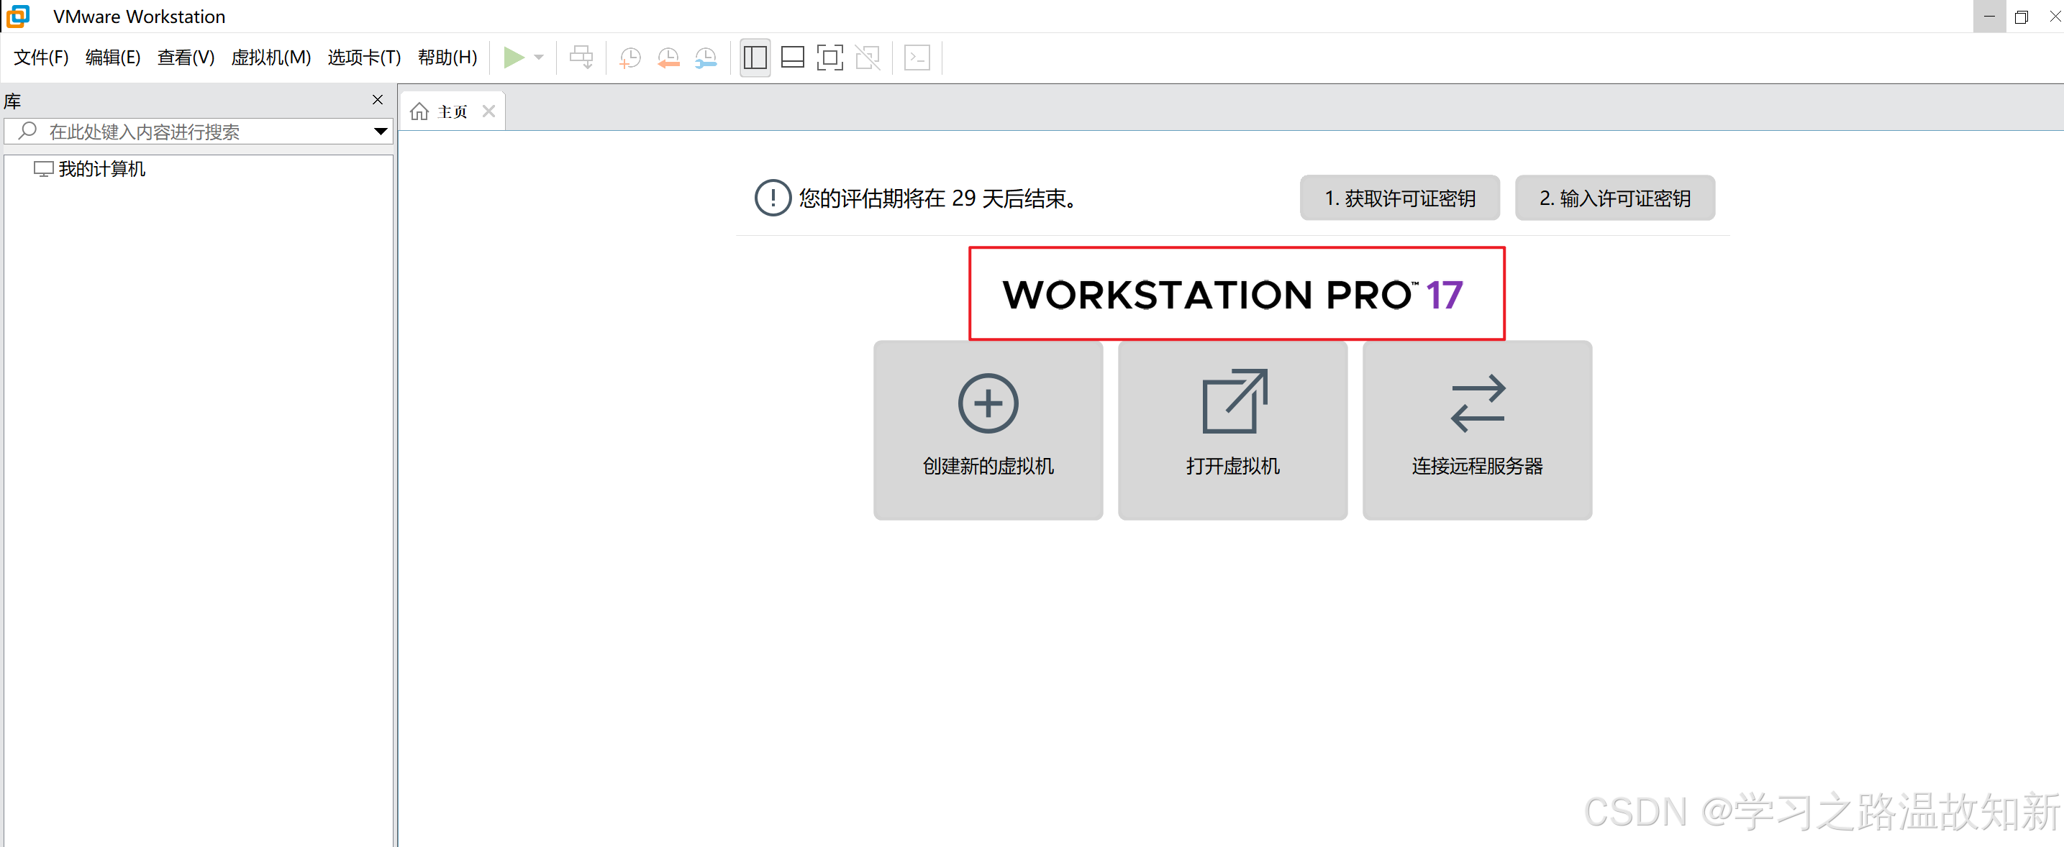The height and width of the screenshot is (847, 2064).
Task: Open the snapshot manager wrench icon
Action: click(705, 58)
